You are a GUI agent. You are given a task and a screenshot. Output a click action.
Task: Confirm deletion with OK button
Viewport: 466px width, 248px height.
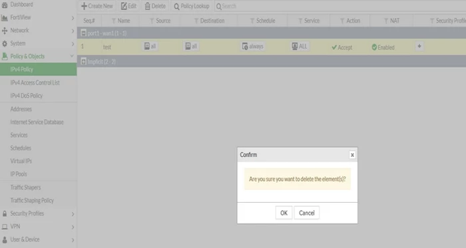tap(284, 213)
